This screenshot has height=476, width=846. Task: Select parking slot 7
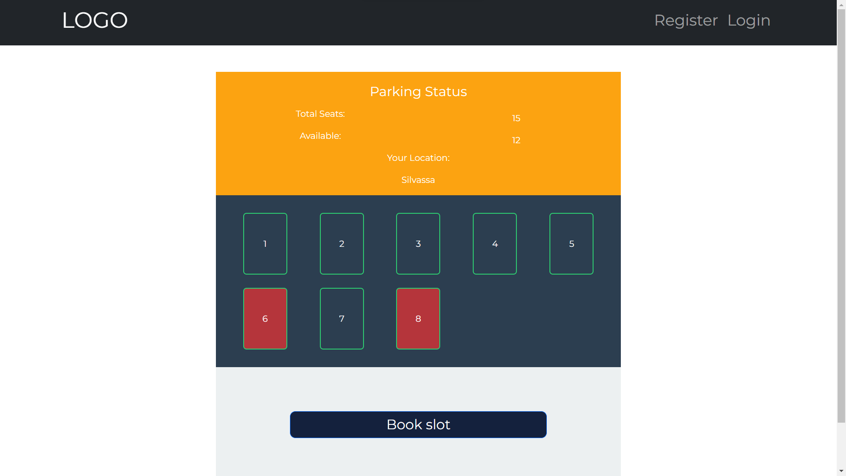pyautogui.click(x=341, y=319)
